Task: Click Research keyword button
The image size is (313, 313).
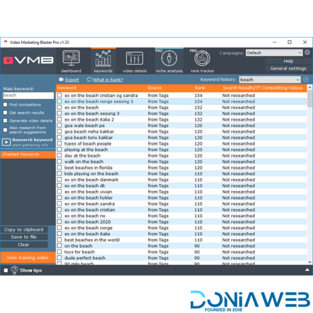Action: [x=28, y=142]
